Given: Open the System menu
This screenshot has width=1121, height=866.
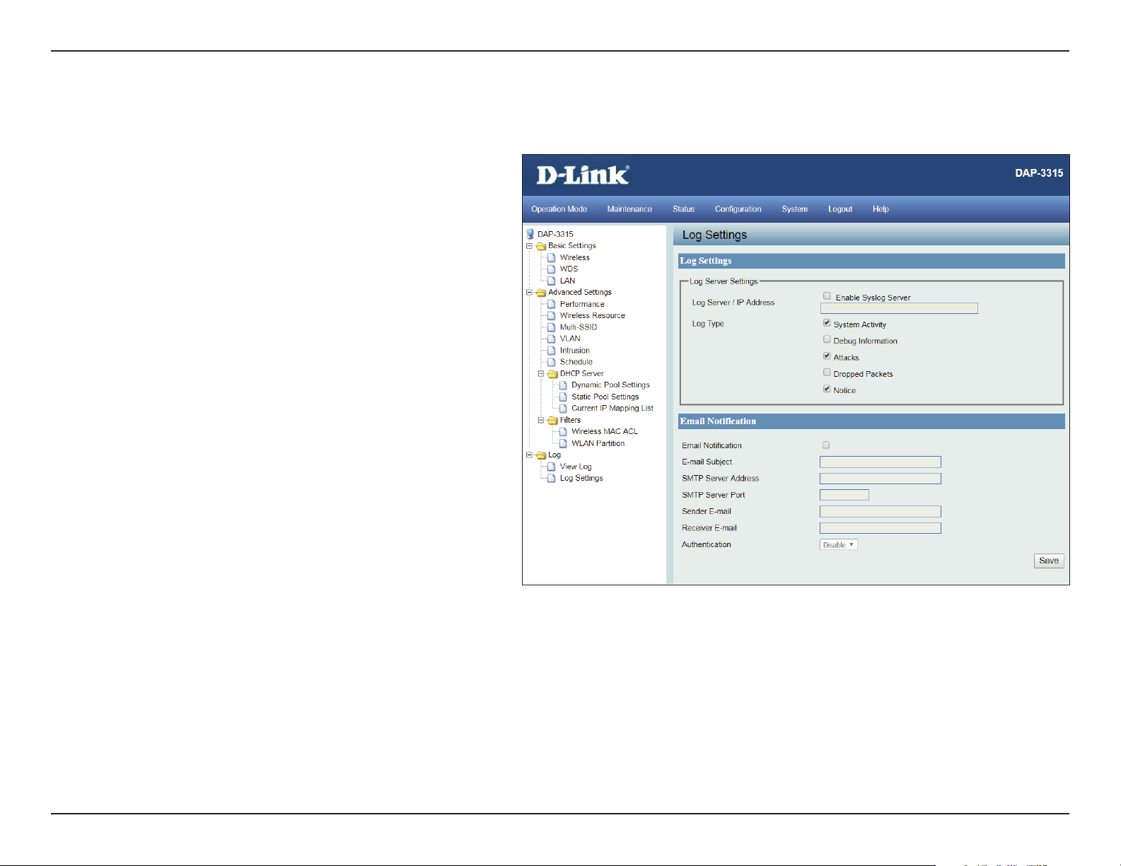Looking at the screenshot, I should (795, 209).
